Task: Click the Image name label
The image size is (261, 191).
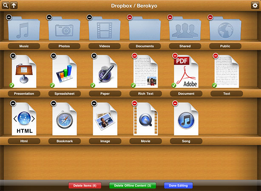Action: pyautogui.click(x=105, y=141)
